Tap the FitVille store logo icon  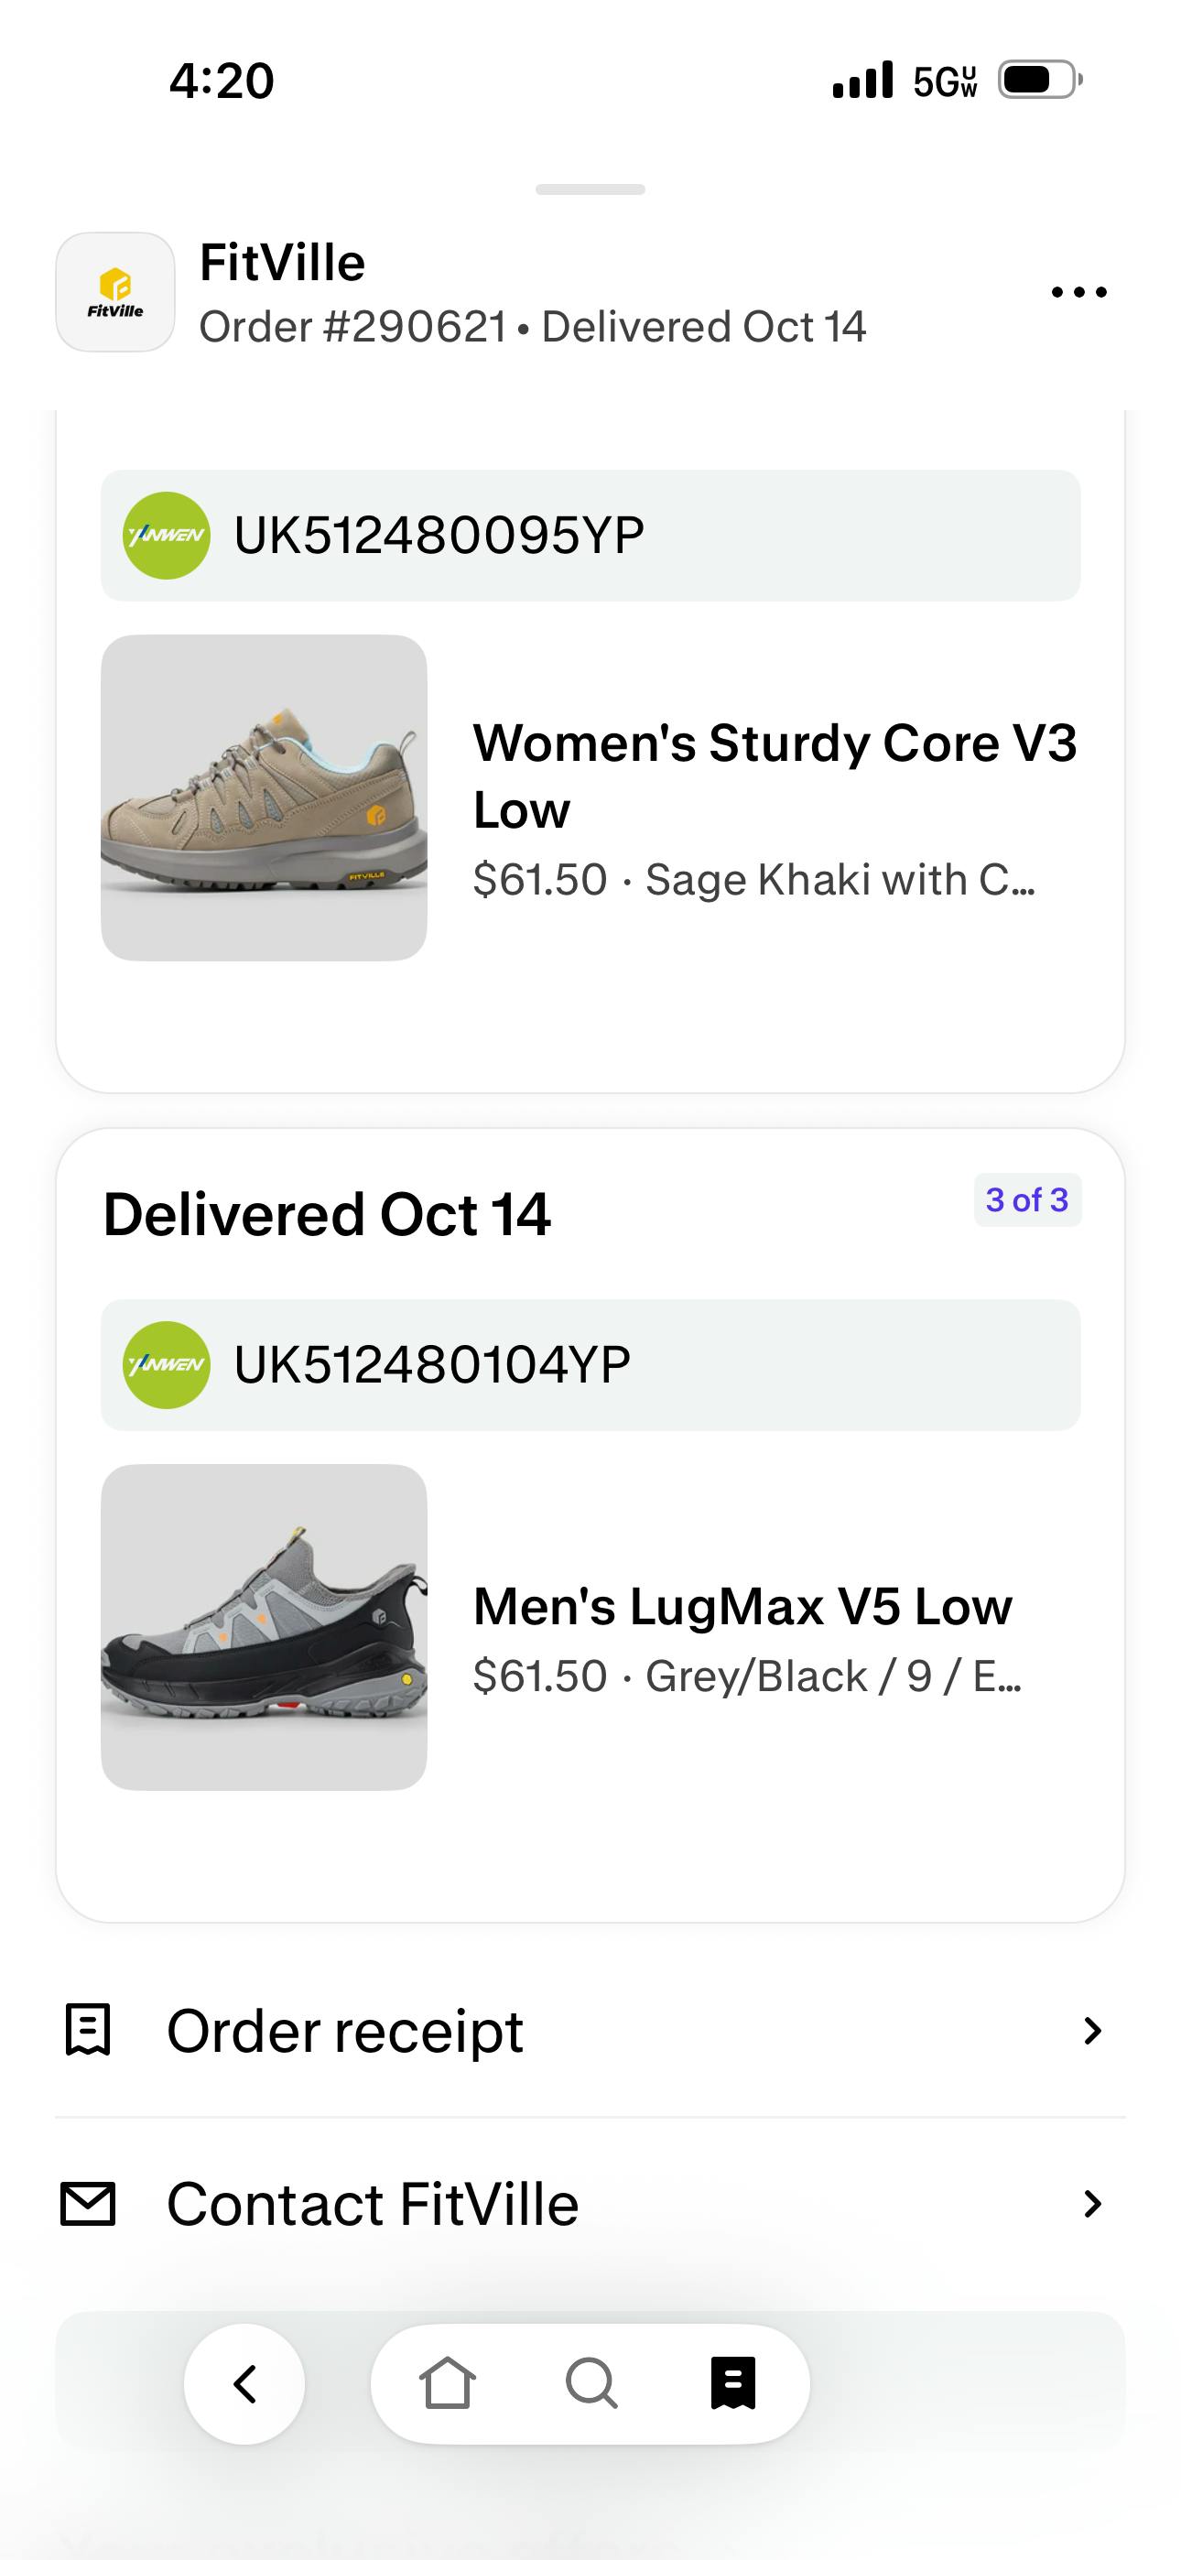coord(115,292)
